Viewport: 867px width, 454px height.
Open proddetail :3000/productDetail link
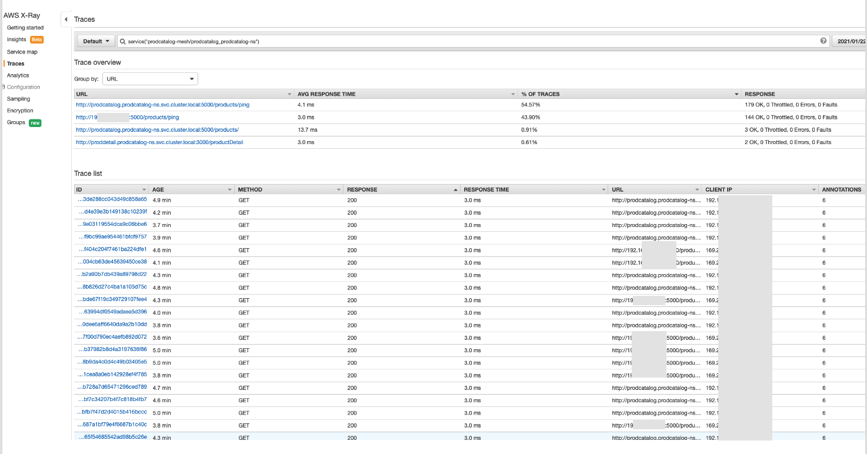click(x=159, y=142)
